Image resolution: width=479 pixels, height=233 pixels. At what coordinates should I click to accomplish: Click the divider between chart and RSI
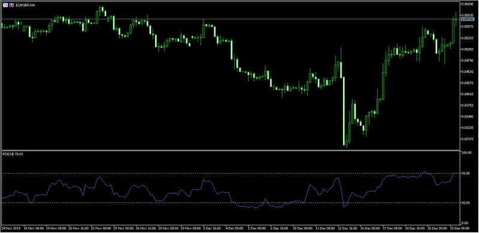(x=231, y=150)
